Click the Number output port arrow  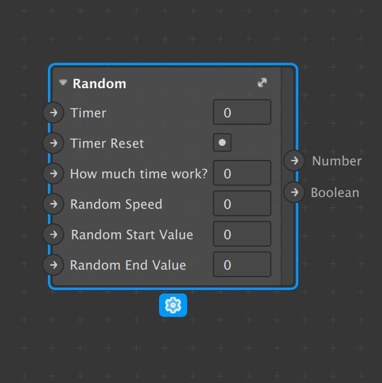click(x=295, y=160)
